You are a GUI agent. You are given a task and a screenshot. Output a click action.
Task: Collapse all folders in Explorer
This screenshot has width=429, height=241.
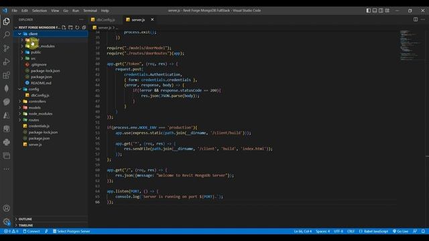(x=84, y=27)
